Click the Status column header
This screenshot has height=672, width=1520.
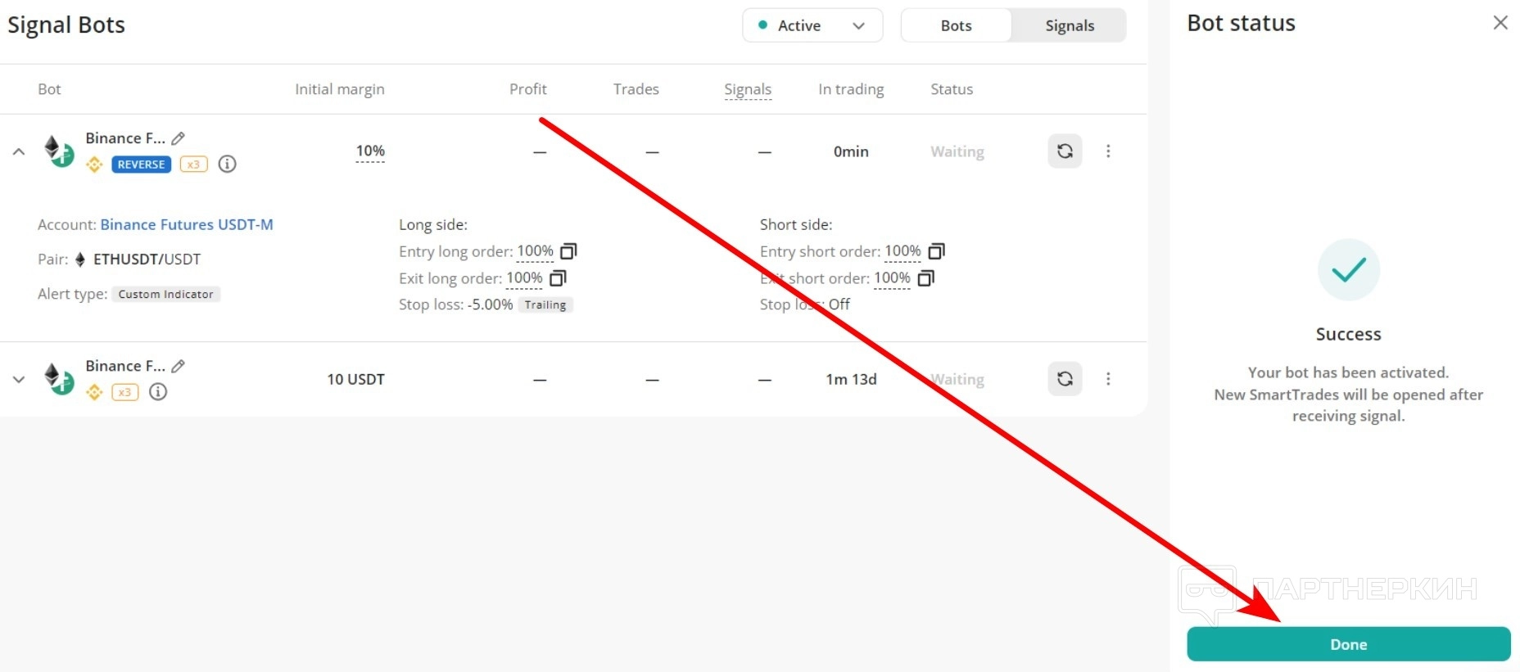tap(952, 89)
